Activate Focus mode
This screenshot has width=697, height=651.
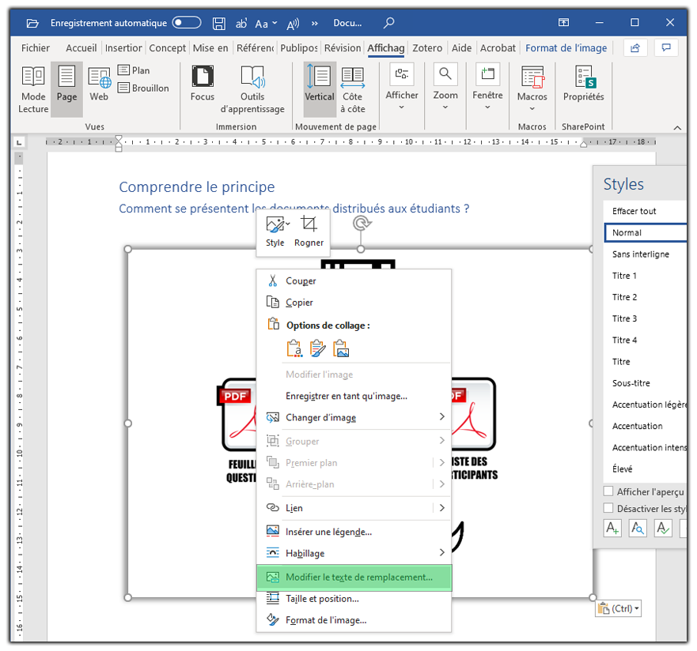(203, 85)
